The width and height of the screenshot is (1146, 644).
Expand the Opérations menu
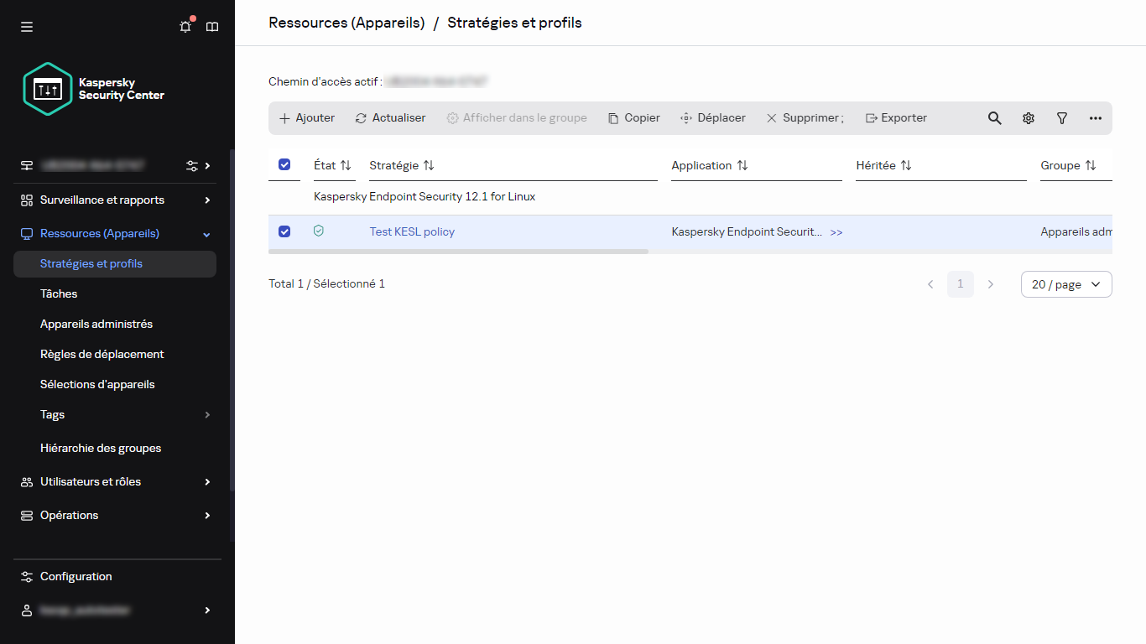207,516
